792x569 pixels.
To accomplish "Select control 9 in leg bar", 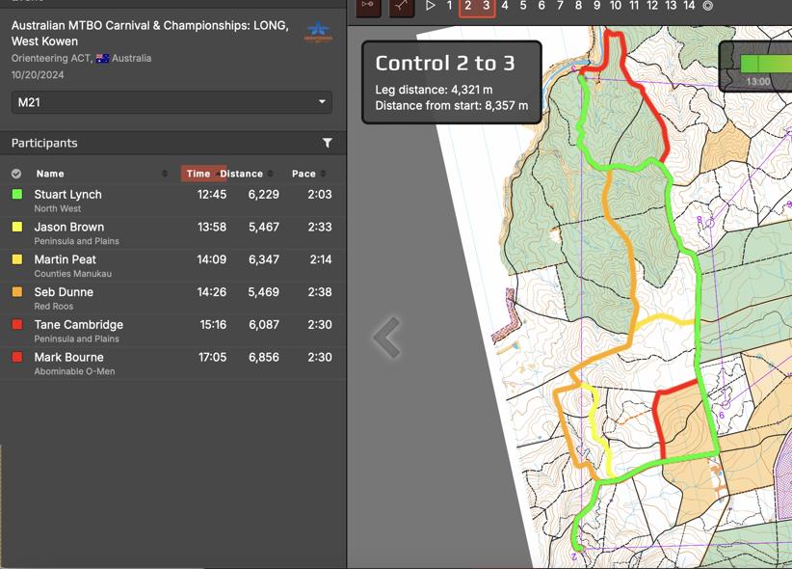I will point(596,6).
